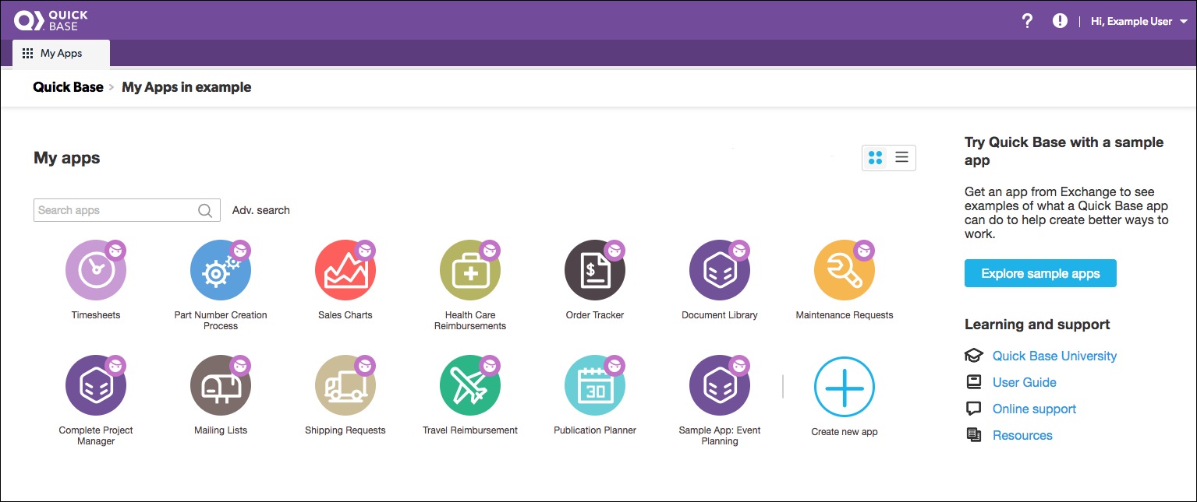Open the Shipping Requests app icon
The height and width of the screenshot is (502, 1197).
click(345, 385)
